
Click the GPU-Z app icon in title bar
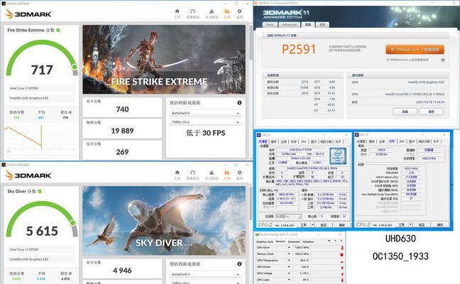click(x=257, y=234)
